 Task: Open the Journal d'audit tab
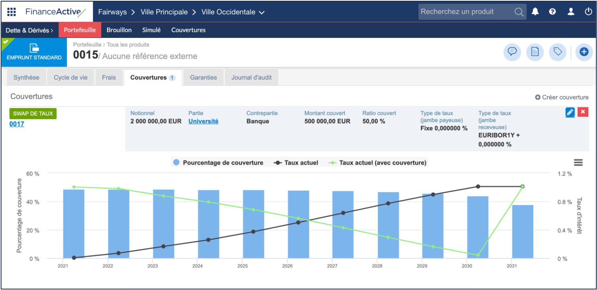pos(251,78)
